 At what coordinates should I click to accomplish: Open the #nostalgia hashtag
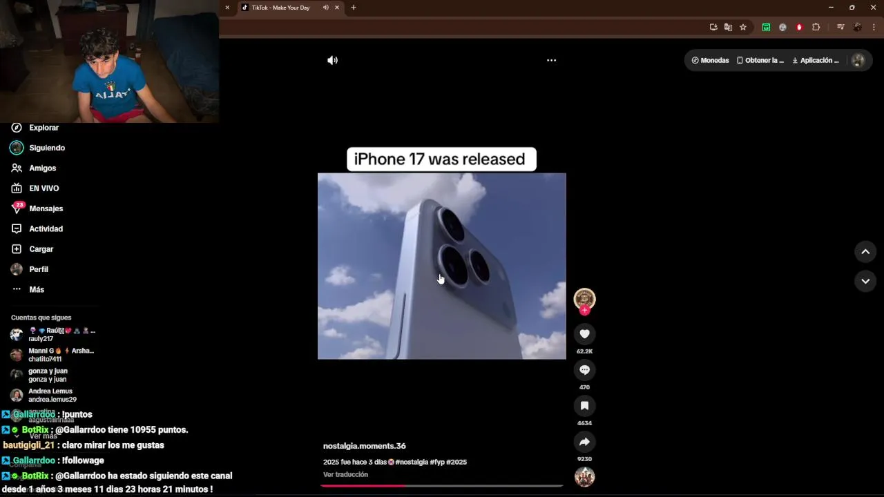tap(412, 462)
